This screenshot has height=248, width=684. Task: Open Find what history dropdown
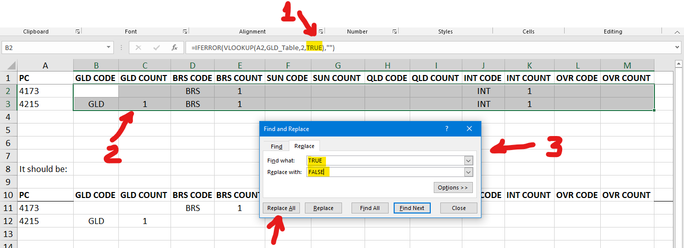coord(468,161)
